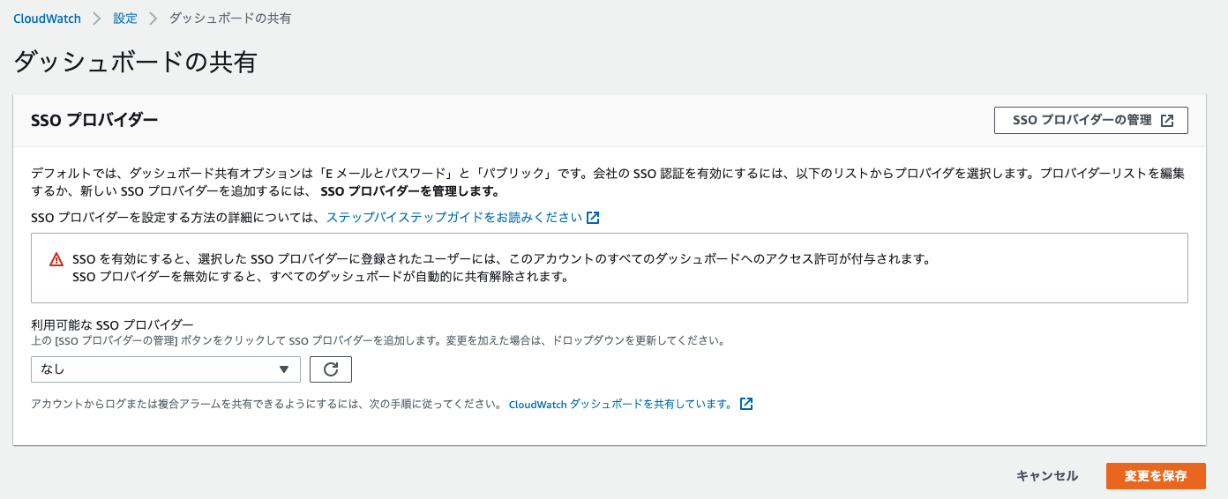
Task: Open the ステップバイステップガイドをお読みください link
Action: pos(454,217)
